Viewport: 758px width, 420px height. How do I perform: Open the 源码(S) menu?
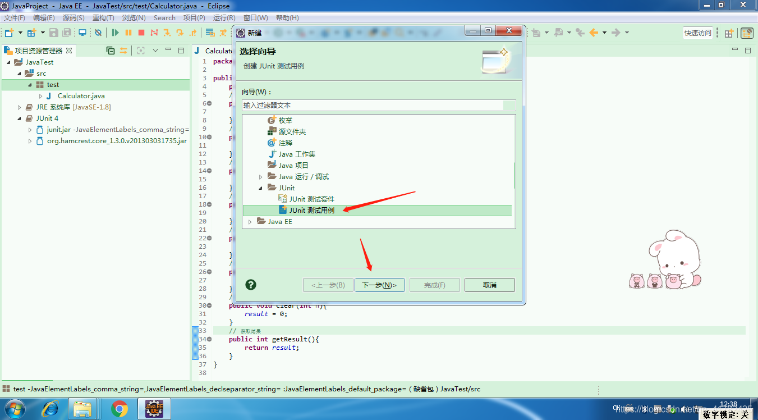point(73,18)
